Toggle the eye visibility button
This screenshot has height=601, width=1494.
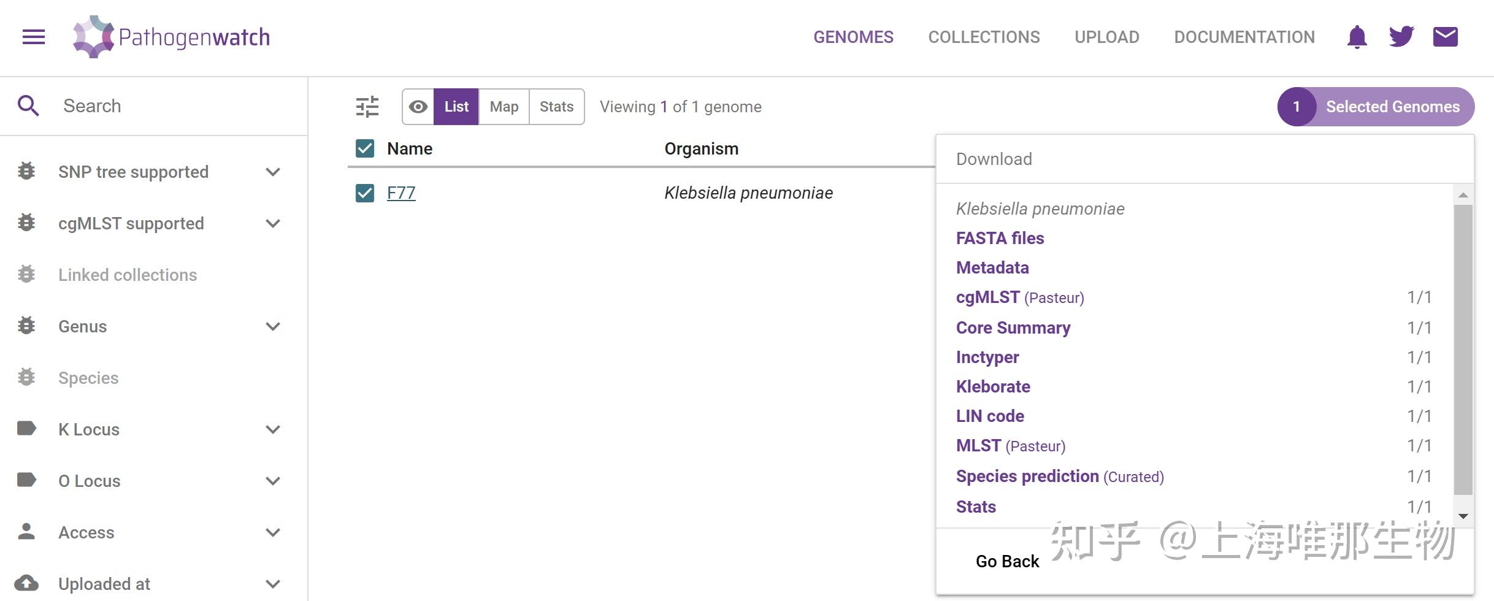[418, 107]
